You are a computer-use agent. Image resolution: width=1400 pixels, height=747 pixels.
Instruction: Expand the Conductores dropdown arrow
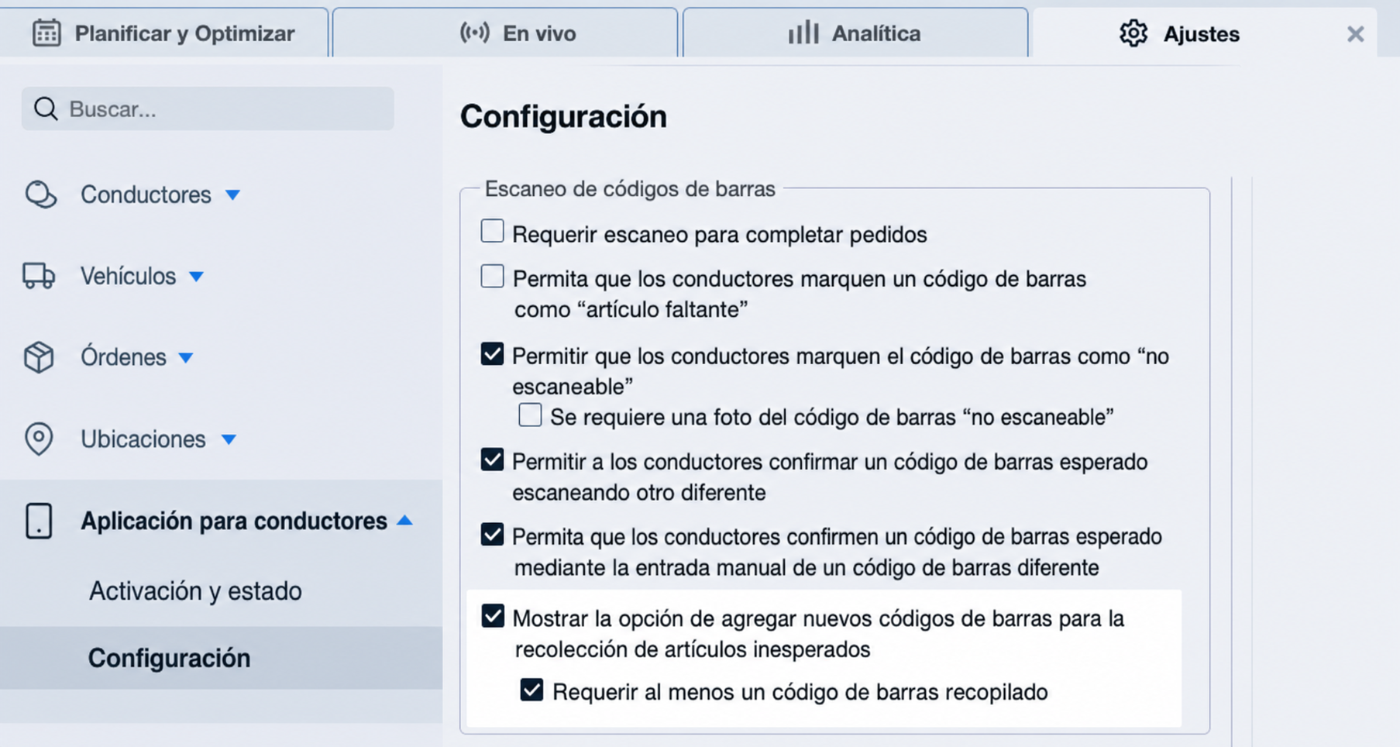click(232, 194)
